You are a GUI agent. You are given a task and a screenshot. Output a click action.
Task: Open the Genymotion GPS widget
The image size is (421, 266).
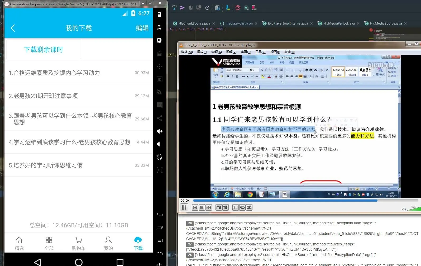click(x=159, y=27)
